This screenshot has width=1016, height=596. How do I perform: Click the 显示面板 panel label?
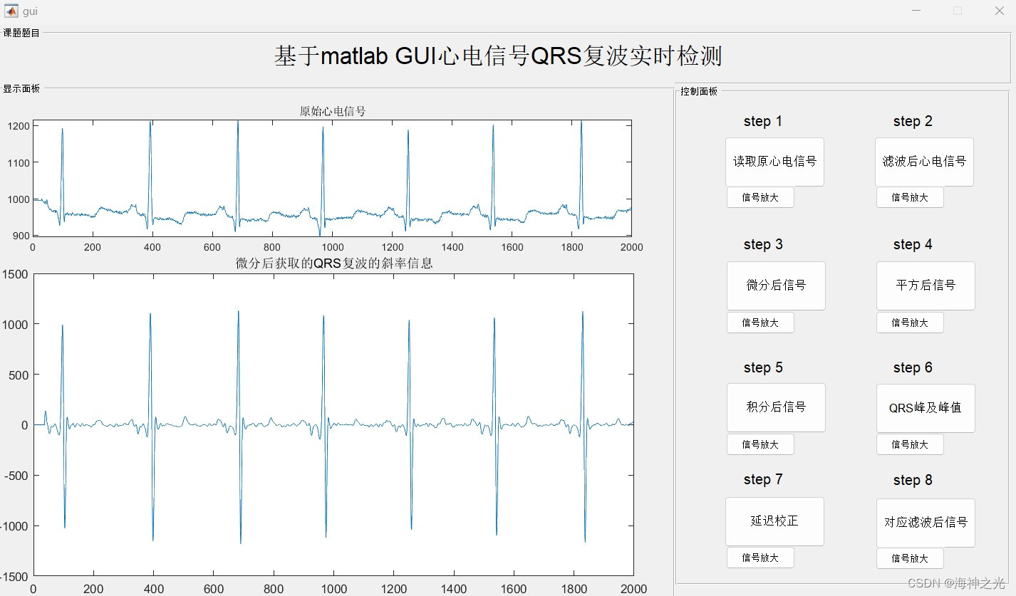[21, 89]
